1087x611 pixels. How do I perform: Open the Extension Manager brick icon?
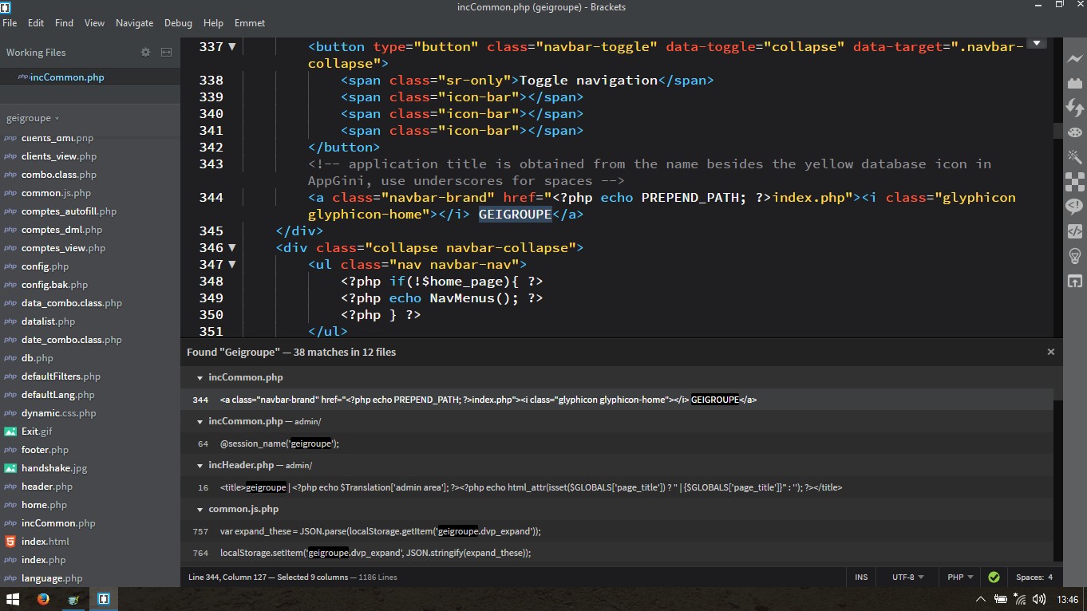point(1074,83)
